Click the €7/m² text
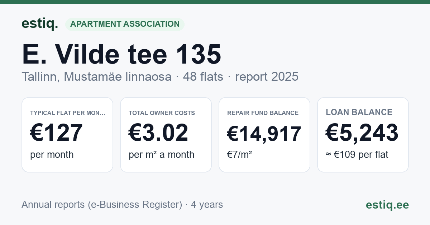This screenshot has width=430, height=225. (239, 155)
